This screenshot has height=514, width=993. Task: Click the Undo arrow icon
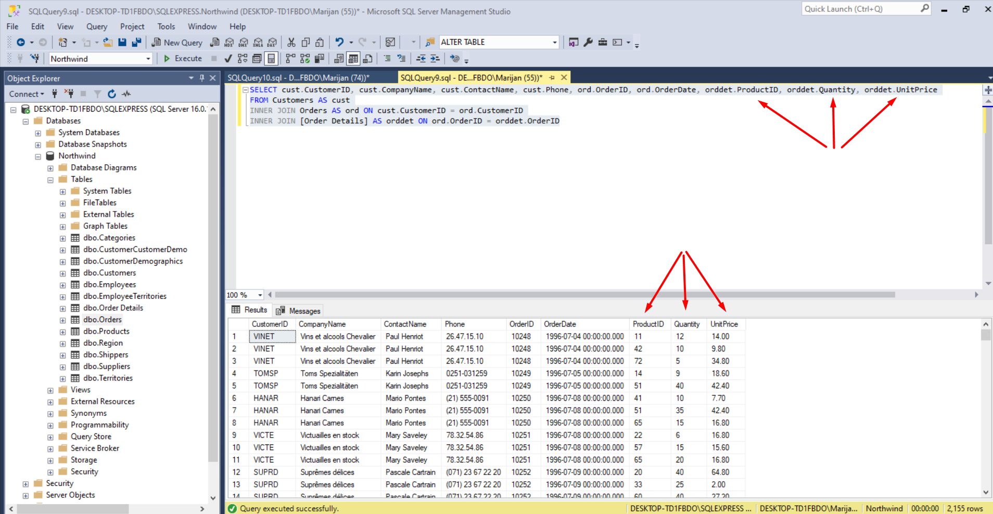pyautogui.click(x=339, y=43)
